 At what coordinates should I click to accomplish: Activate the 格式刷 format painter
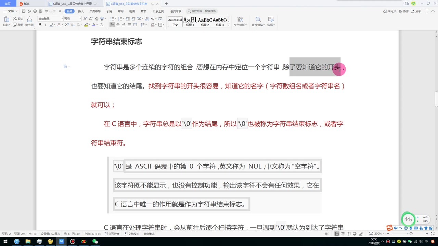[29, 22]
